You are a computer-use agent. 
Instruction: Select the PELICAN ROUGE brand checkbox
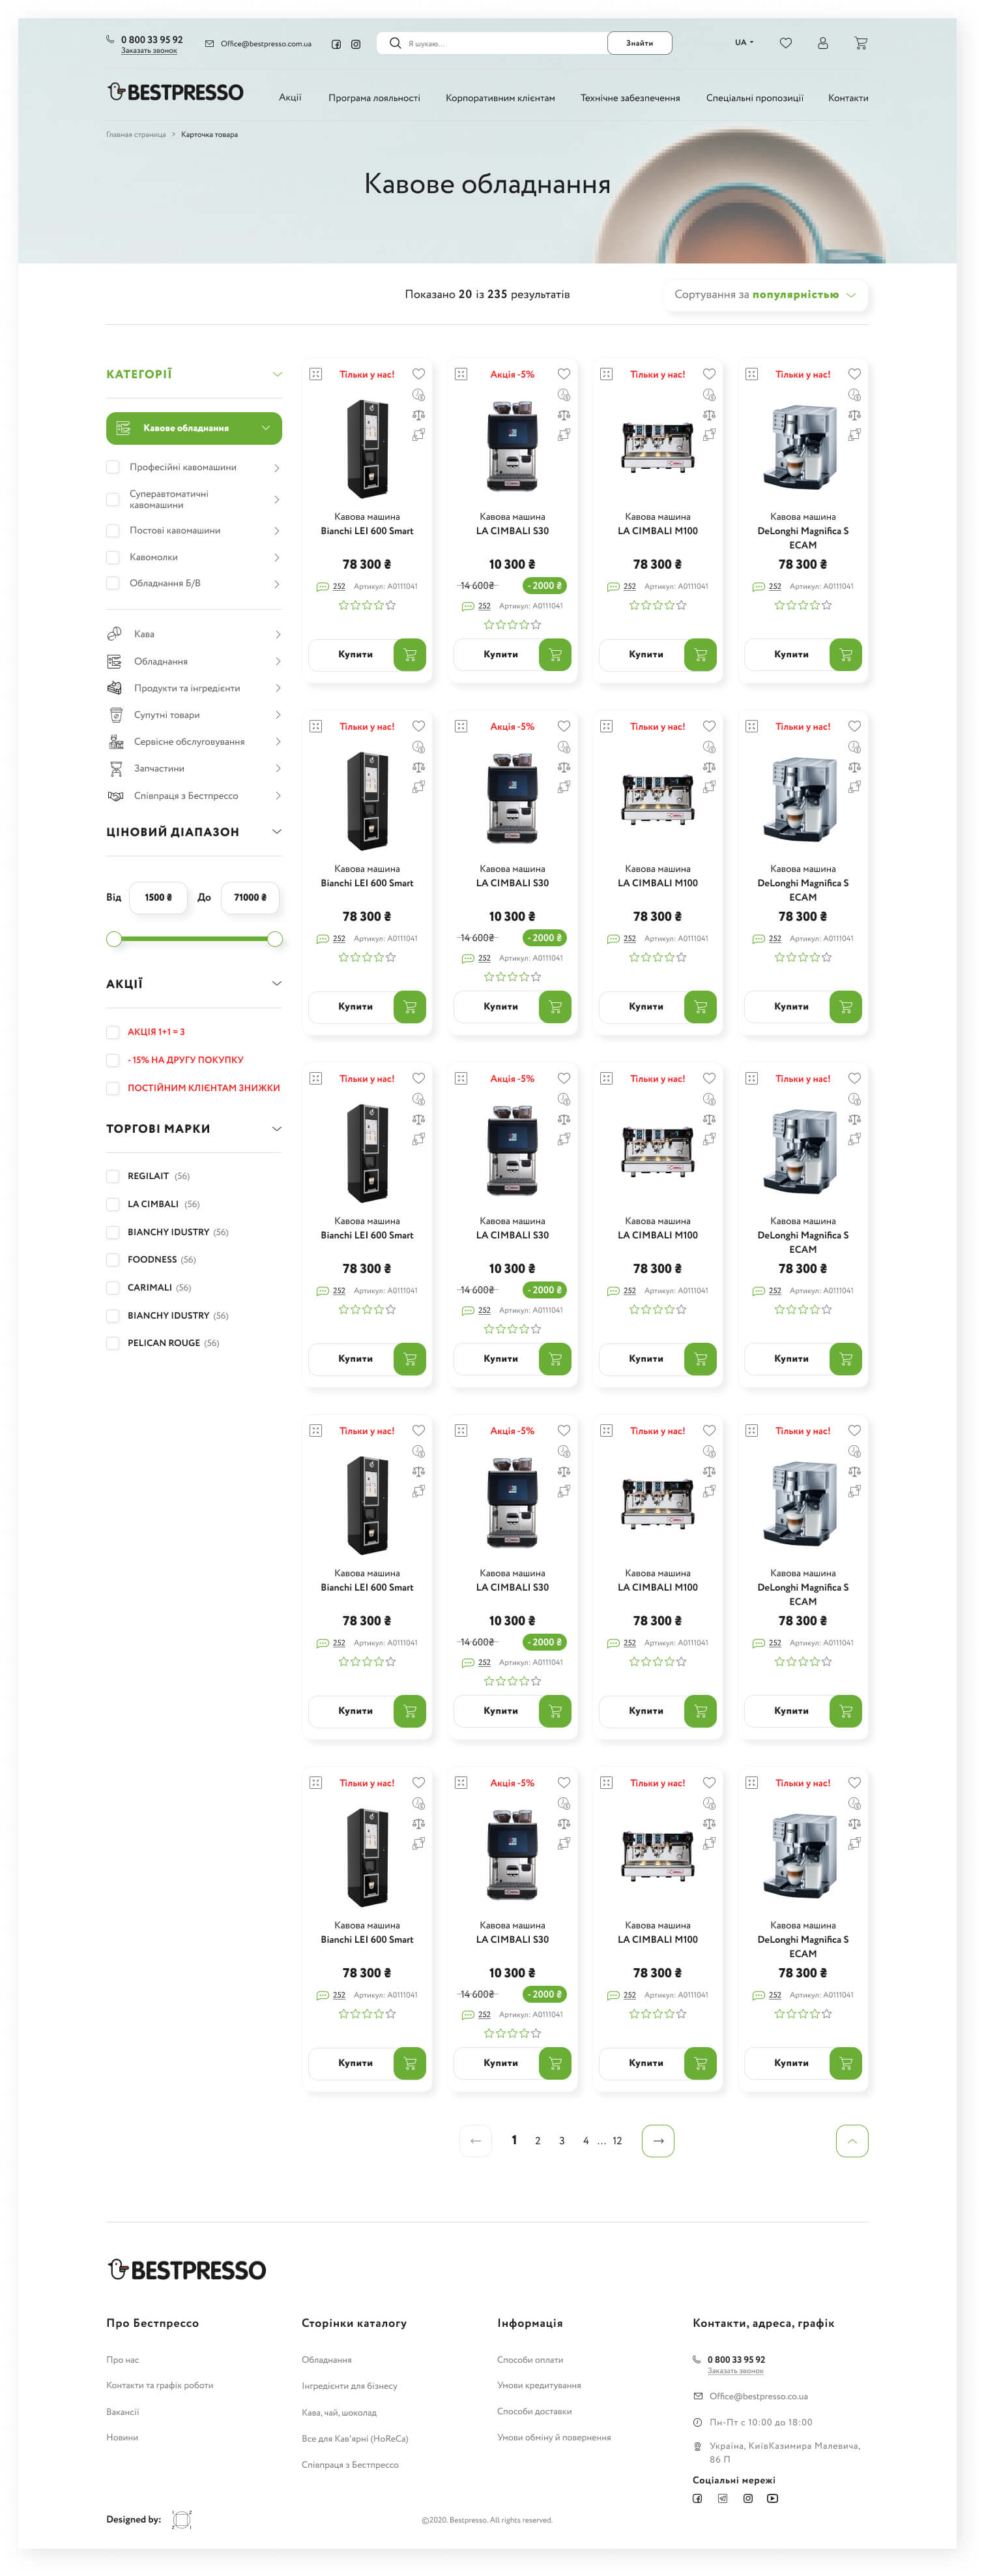pos(113,1343)
